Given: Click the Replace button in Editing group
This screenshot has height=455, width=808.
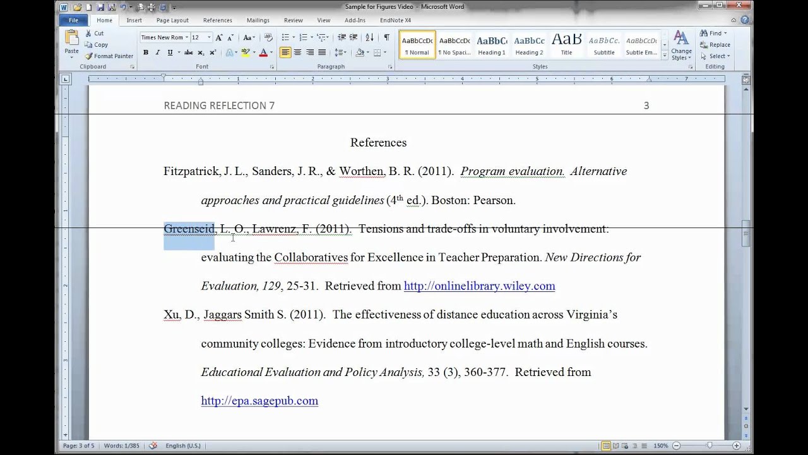Looking at the screenshot, I should point(715,45).
